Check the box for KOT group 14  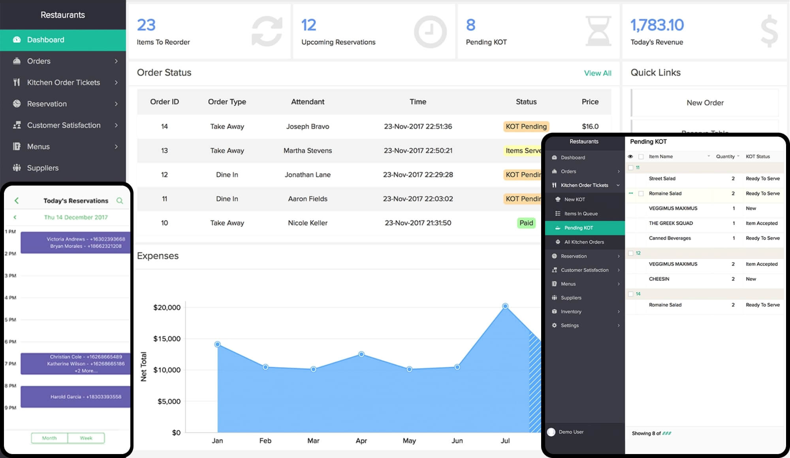point(631,294)
